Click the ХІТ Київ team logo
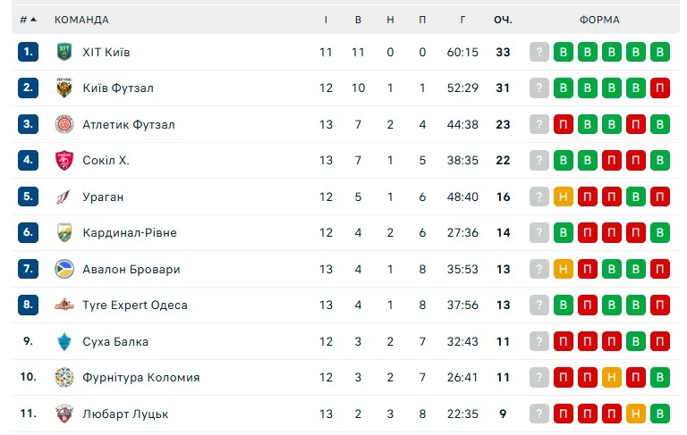The image size is (687, 435). click(64, 52)
